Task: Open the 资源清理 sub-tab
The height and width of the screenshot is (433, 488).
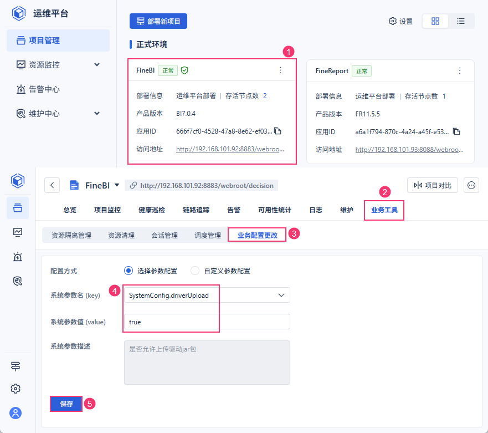Action: point(121,235)
